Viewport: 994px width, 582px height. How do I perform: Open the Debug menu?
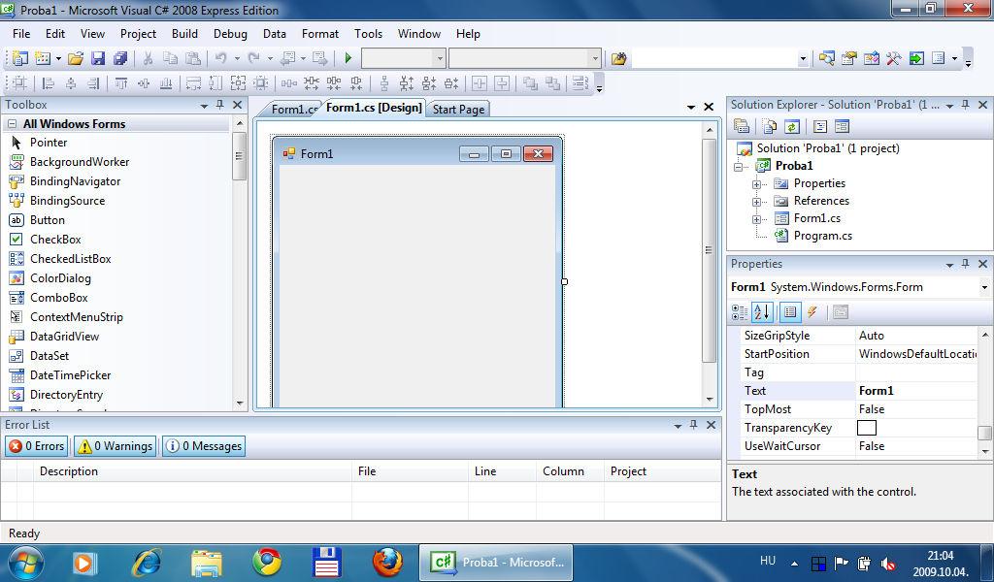pyautogui.click(x=230, y=34)
